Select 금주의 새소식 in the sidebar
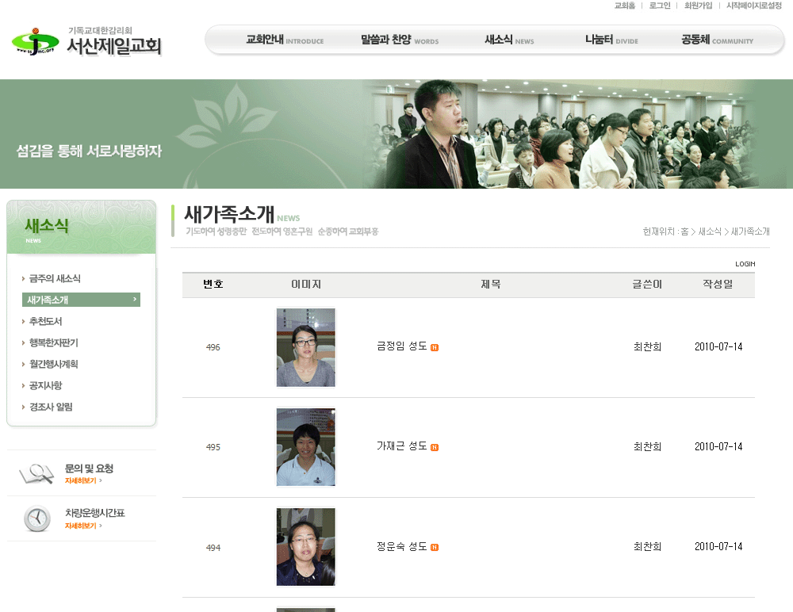Screen dimensions: 793x612 pos(55,279)
